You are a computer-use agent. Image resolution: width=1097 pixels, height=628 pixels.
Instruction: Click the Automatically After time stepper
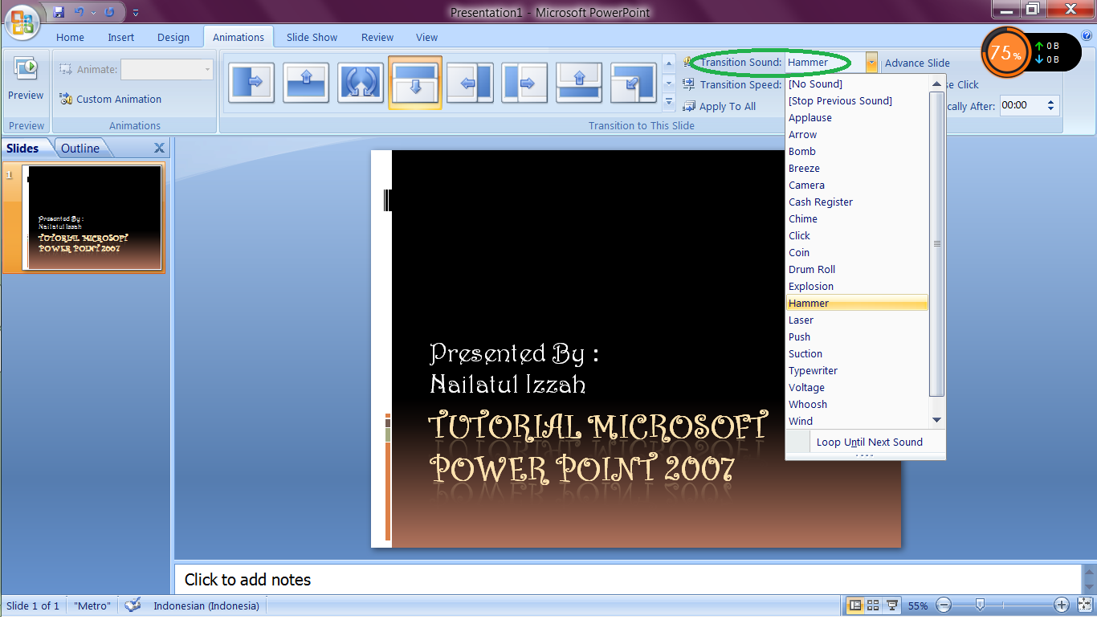(x=1051, y=105)
